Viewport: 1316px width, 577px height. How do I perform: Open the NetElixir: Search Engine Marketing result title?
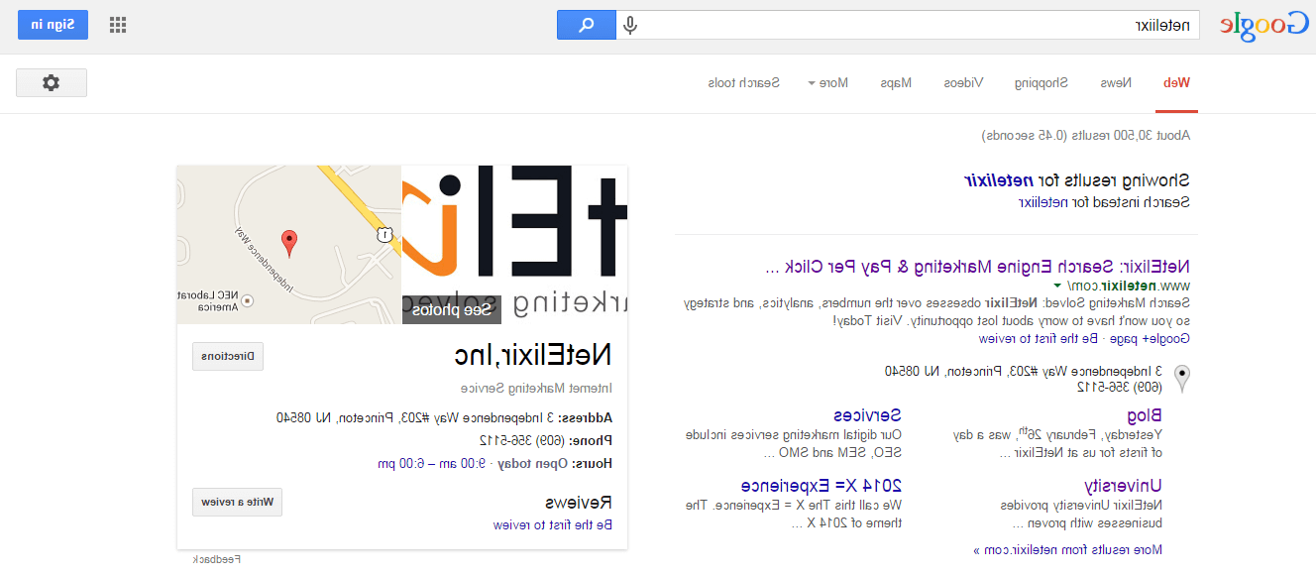[x=978, y=268]
